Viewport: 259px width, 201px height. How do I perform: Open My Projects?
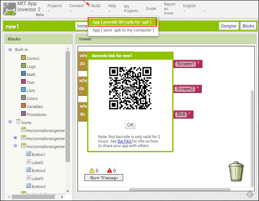[x=131, y=9]
